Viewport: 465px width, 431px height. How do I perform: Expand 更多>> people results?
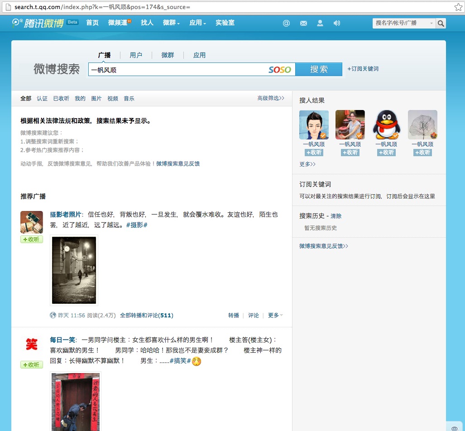pyautogui.click(x=307, y=164)
